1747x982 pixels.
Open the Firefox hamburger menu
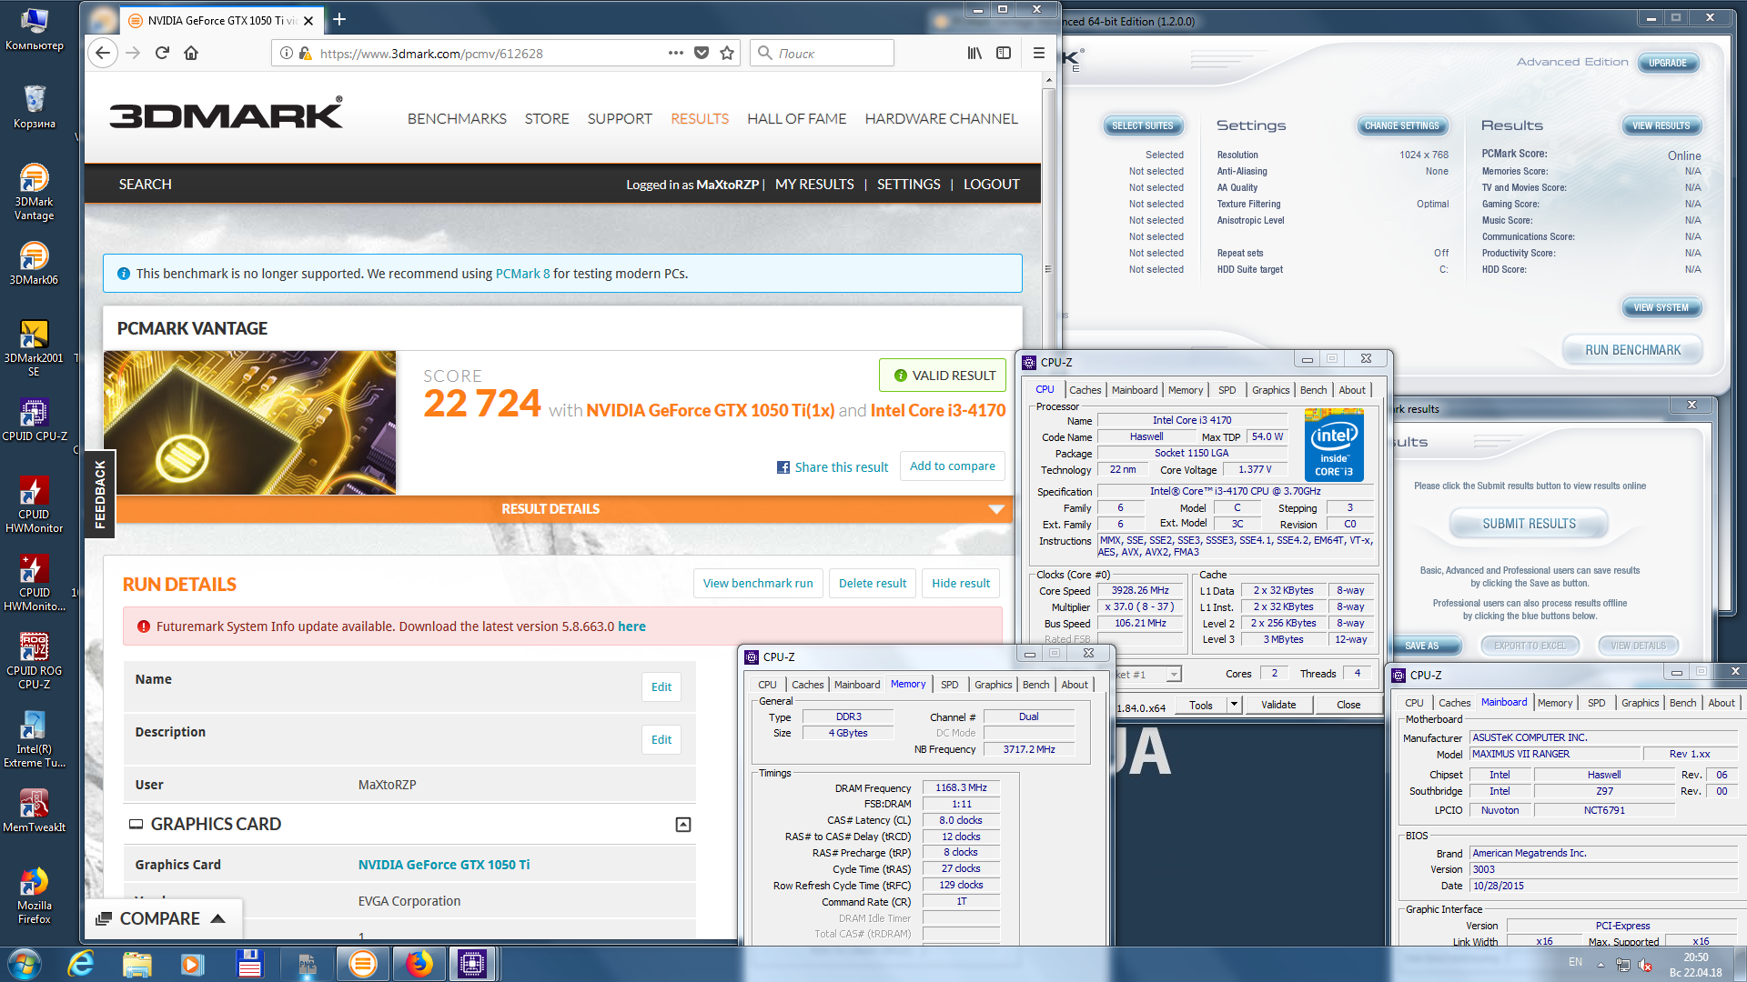pos(1038,53)
